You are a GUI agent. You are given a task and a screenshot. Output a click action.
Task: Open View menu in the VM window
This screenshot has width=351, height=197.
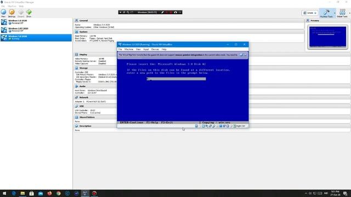point(138,49)
